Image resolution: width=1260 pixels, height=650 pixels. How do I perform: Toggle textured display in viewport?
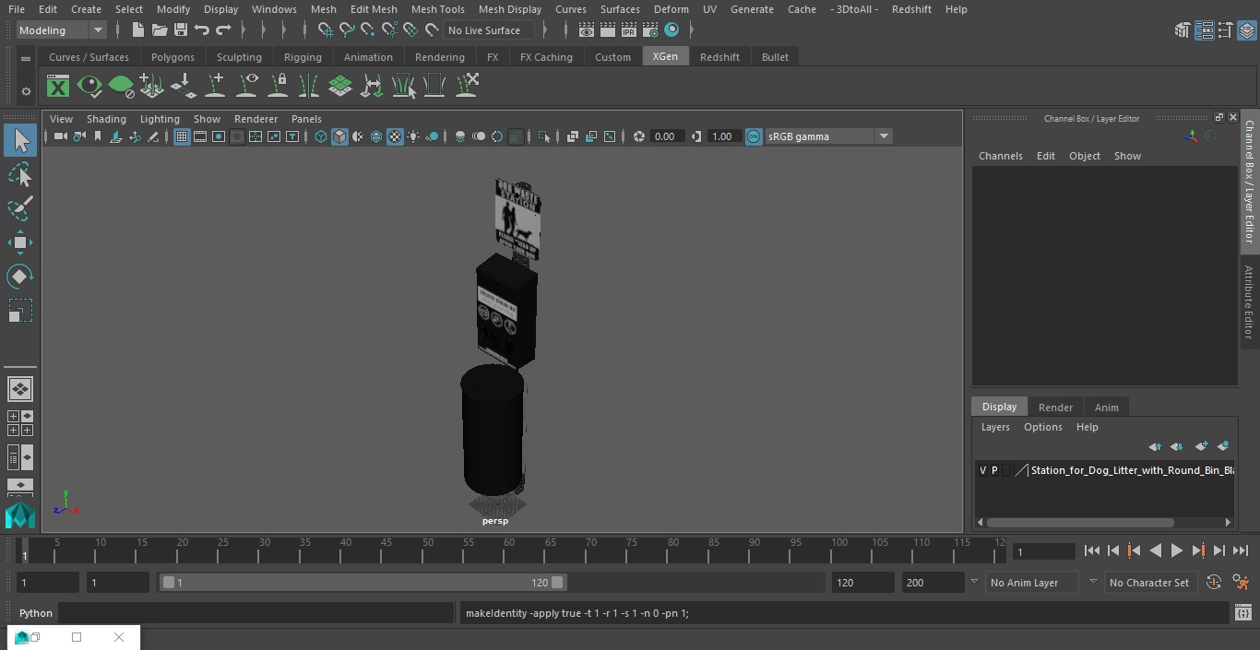(395, 136)
